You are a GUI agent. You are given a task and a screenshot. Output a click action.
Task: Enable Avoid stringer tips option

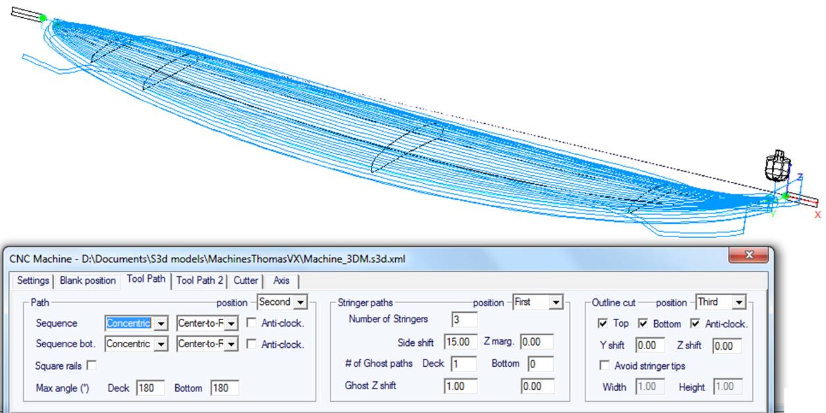(x=604, y=366)
